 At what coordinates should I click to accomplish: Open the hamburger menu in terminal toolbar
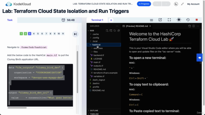point(152,20)
